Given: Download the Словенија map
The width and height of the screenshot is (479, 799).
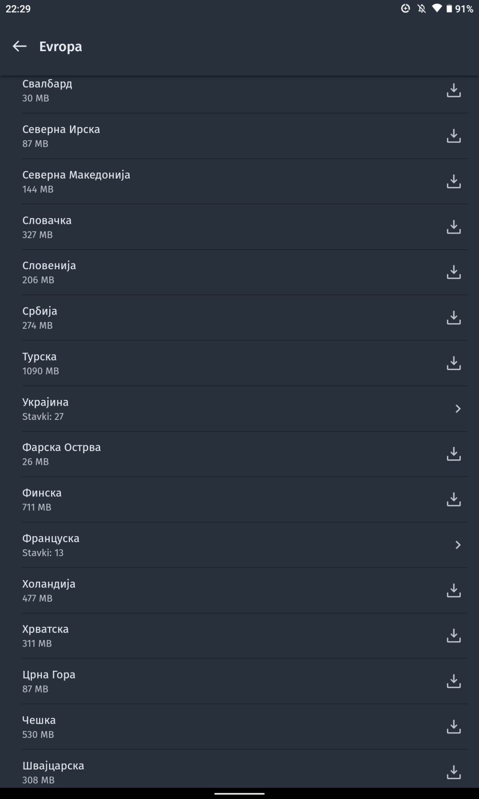Looking at the screenshot, I should coord(453,272).
